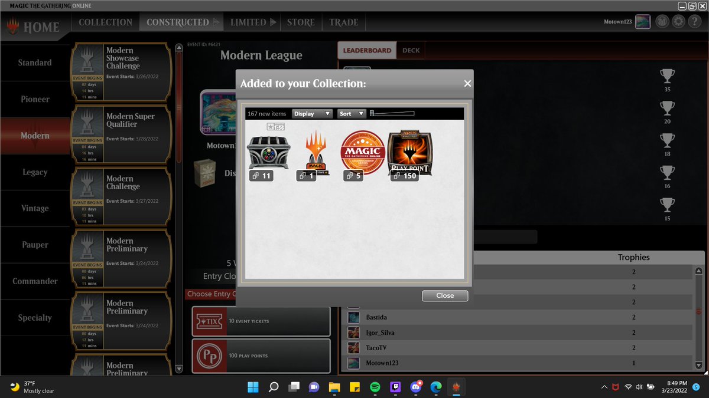Screen dimensions: 709x398
Task: Open the Modern Showcase Challenge event
Action: tap(122, 73)
